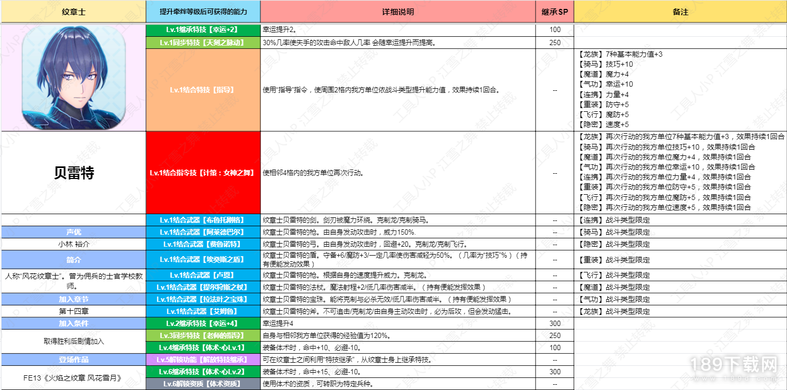Click the 贝雷特 name cell
Viewport: 787px width, 390px height.
click(74, 173)
